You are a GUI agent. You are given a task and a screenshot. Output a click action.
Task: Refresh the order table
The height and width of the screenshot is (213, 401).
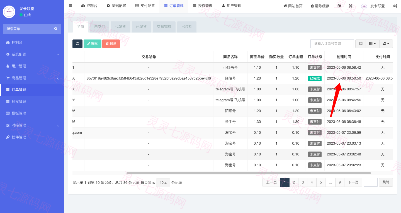pyautogui.click(x=77, y=44)
